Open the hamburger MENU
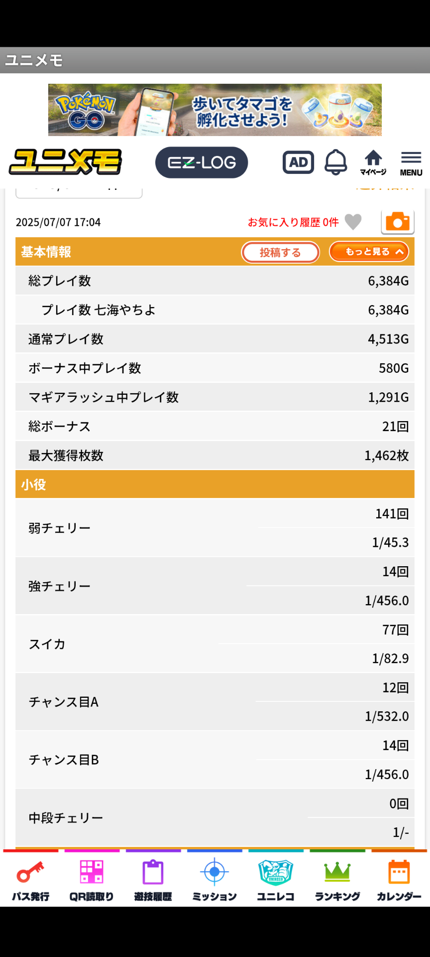Image resolution: width=430 pixels, height=957 pixels. click(411, 163)
